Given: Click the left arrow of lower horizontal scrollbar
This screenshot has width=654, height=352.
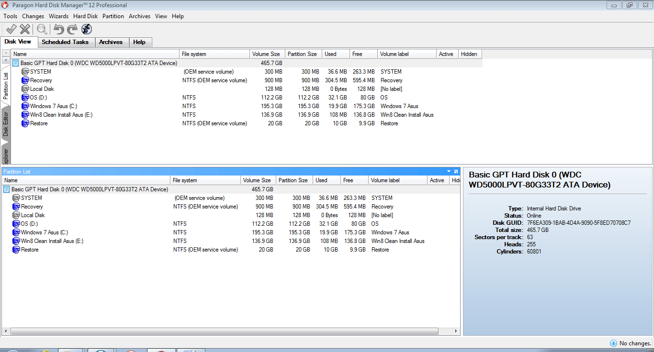Looking at the screenshot, I should click(x=6, y=331).
